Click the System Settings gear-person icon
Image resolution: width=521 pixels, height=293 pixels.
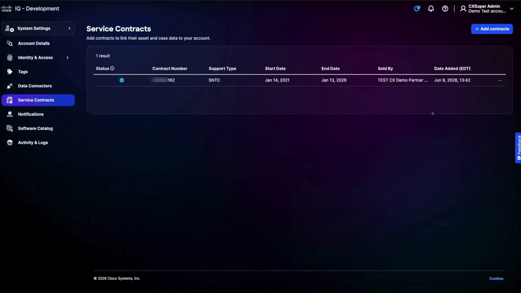tap(9, 28)
